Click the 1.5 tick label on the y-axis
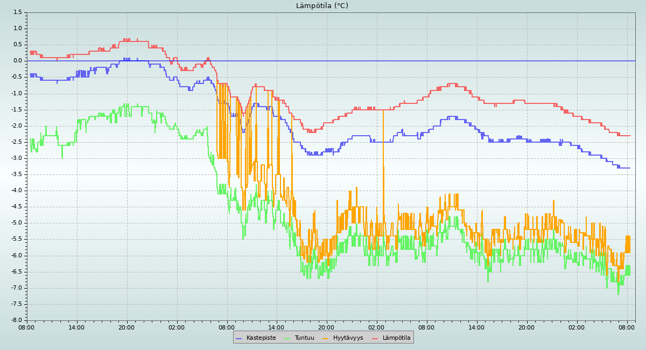The height and width of the screenshot is (350, 646). coord(17,12)
